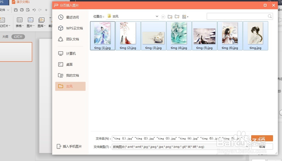The image size is (282, 161).
Task: Select thumbnail timg (4).jpg
Action: [x=179, y=36]
